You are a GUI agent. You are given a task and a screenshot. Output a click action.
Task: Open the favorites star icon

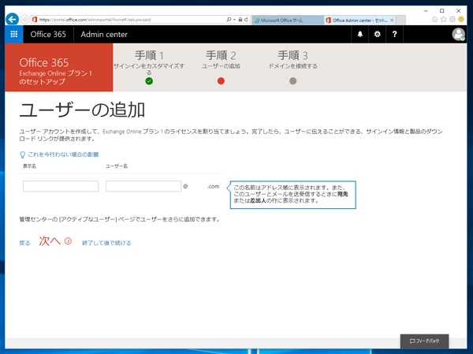pyautogui.click(x=443, y=20)
